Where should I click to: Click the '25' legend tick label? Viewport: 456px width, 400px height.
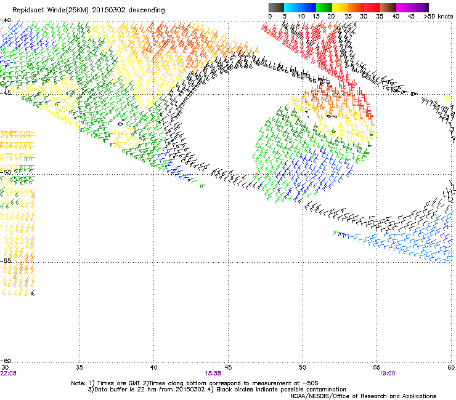pyautogui.click(x=348, y=17)
